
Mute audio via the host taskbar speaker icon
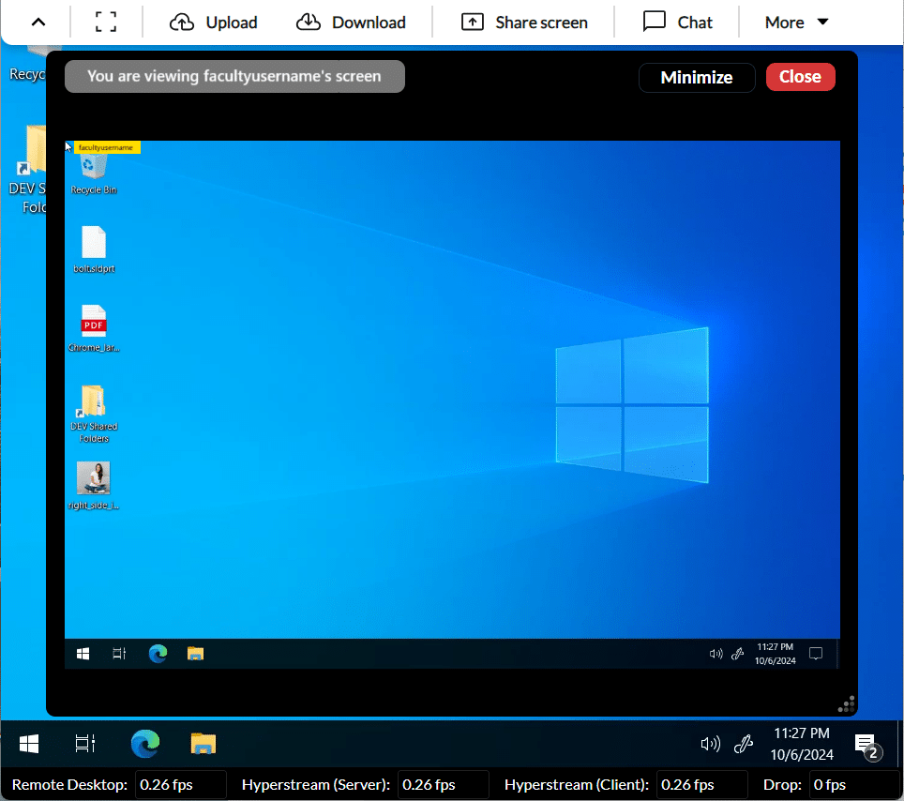pos(710,744)
